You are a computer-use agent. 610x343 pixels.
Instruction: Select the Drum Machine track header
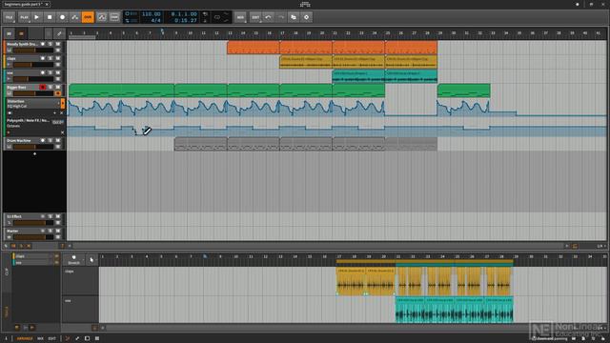point(23,141)
